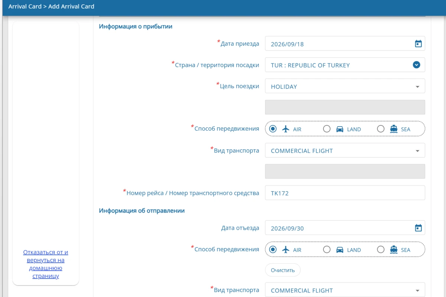The image size is (446, 297).
Task: Select SEA radio button for departure
Action: coord(381,249)
